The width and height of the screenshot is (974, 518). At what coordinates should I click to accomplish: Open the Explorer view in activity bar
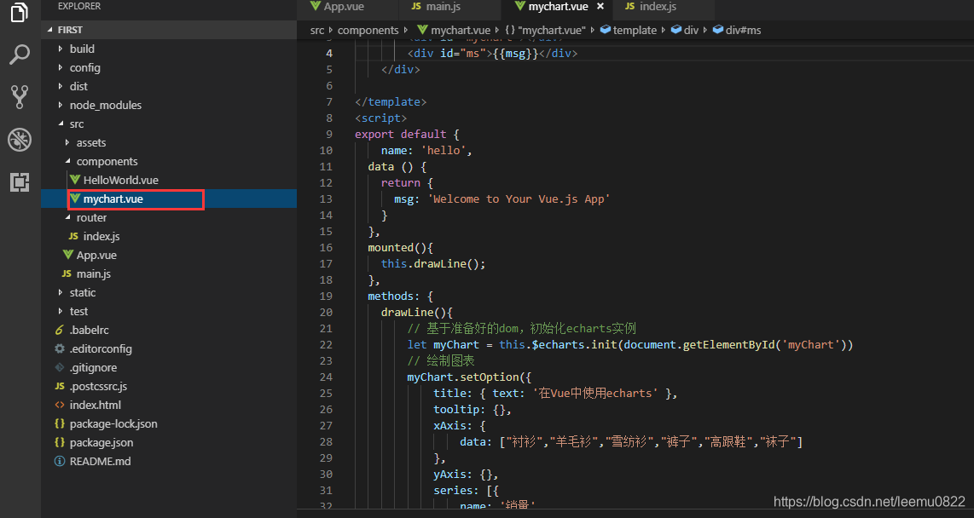20,11
